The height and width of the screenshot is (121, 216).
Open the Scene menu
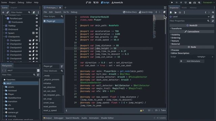pos(4,2)
